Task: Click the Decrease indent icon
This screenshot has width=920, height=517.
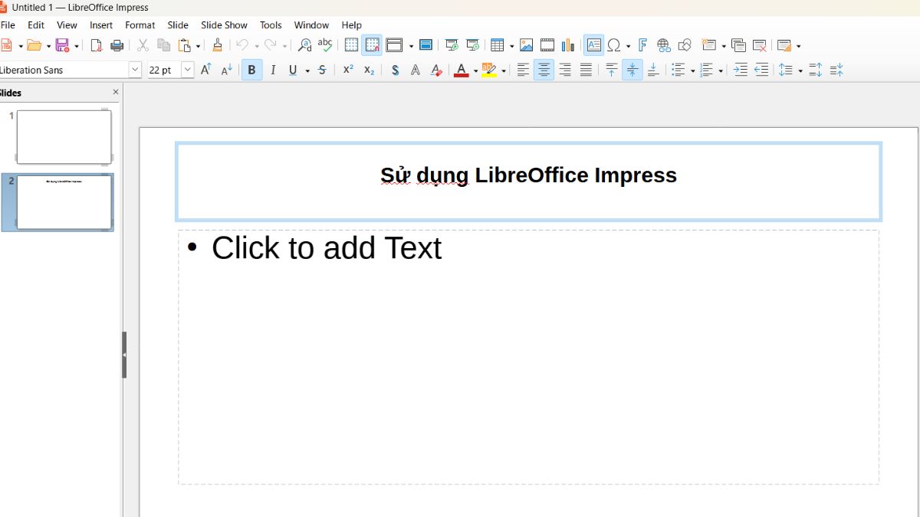Action: pos(761,70)
